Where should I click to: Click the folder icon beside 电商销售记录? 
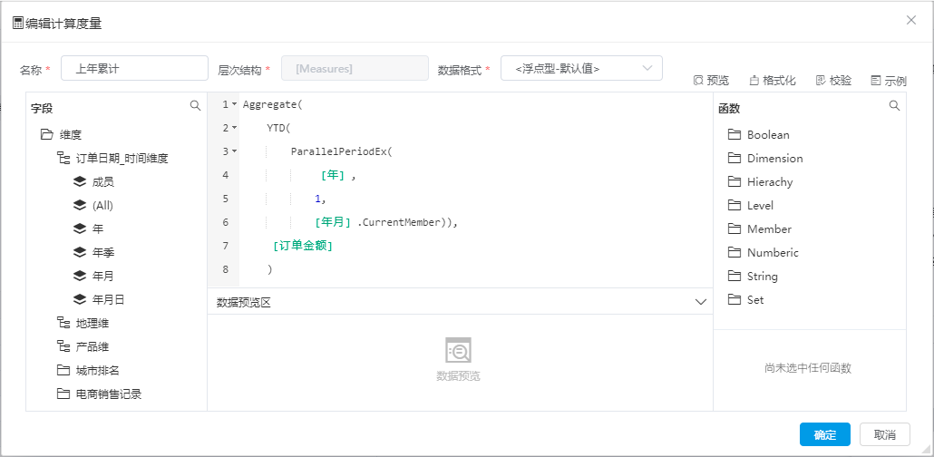point(63,394)
